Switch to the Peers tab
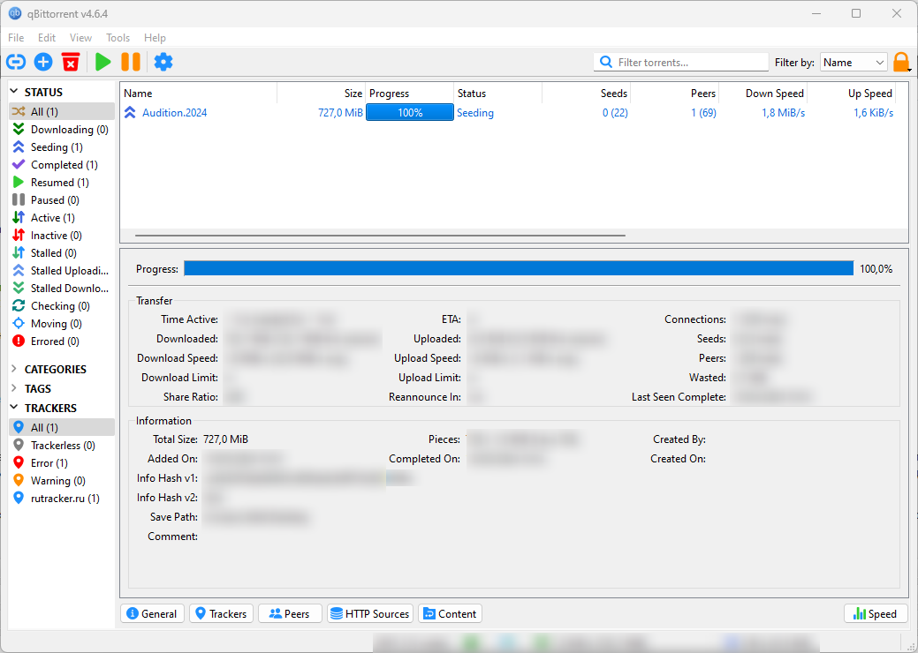 pos(290,614)
